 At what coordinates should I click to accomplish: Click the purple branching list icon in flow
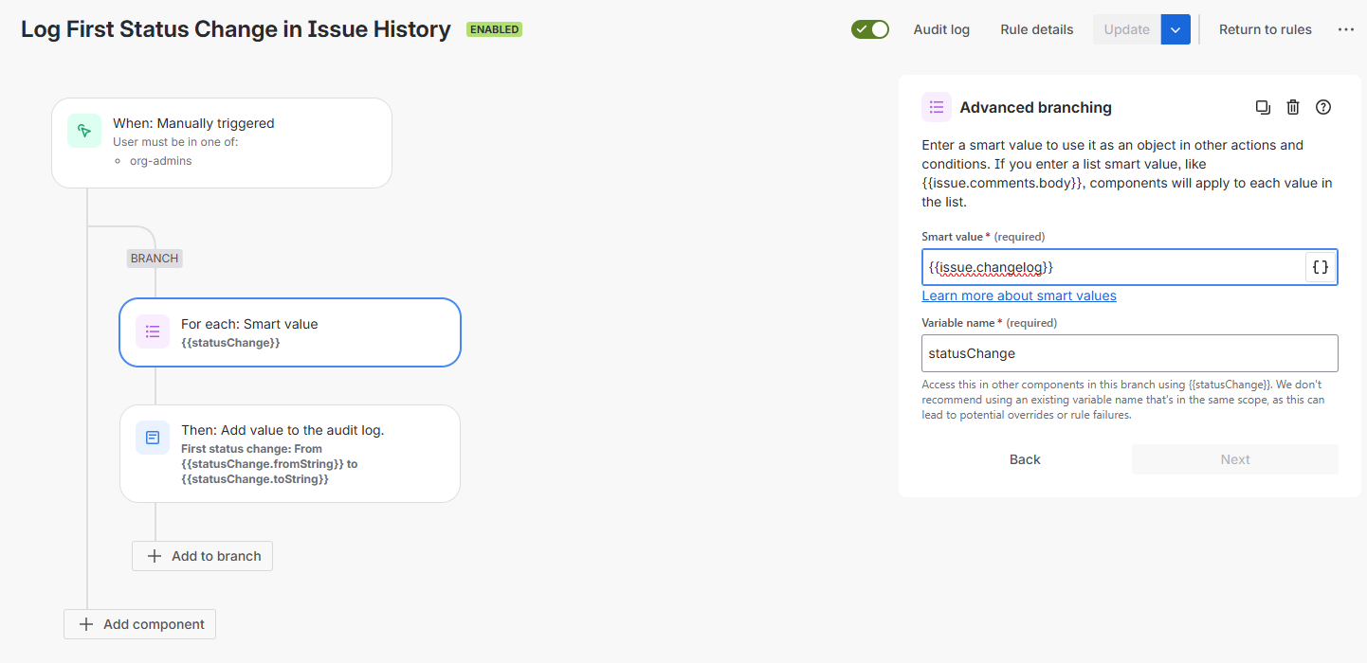[153, 331]
